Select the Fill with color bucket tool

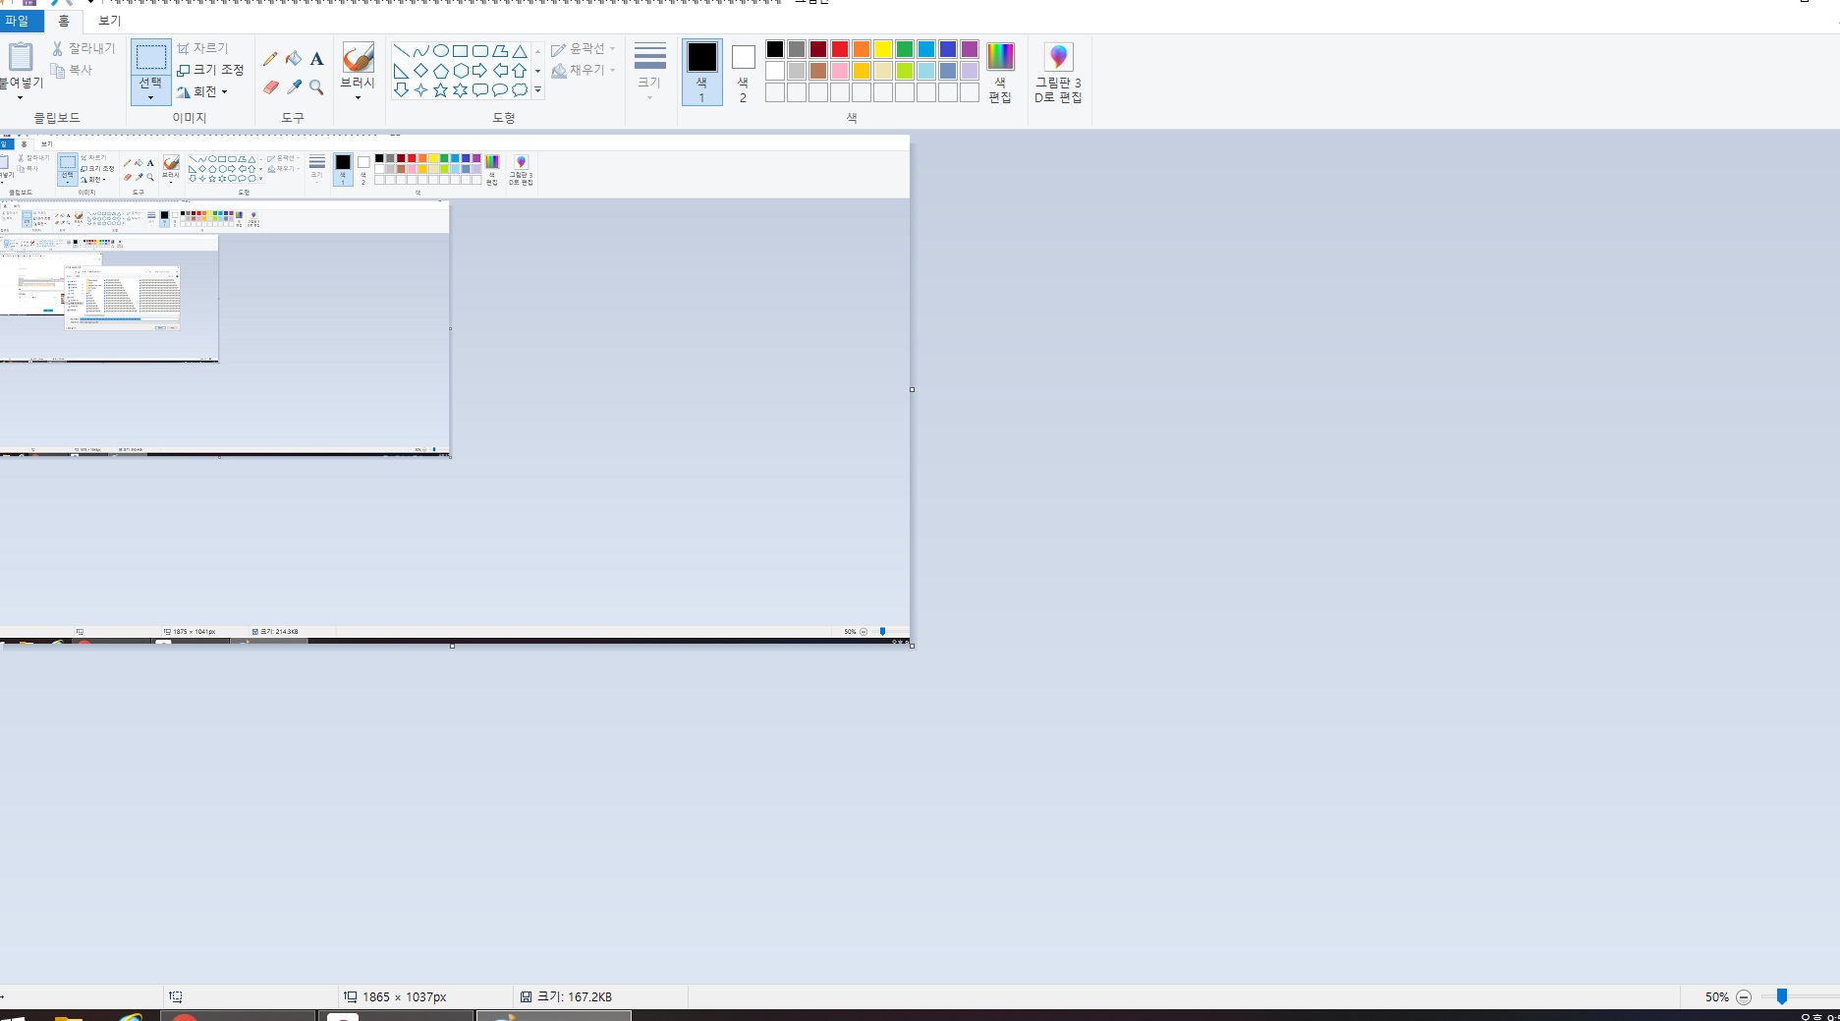pyautogui.click(x=294, y=59)
